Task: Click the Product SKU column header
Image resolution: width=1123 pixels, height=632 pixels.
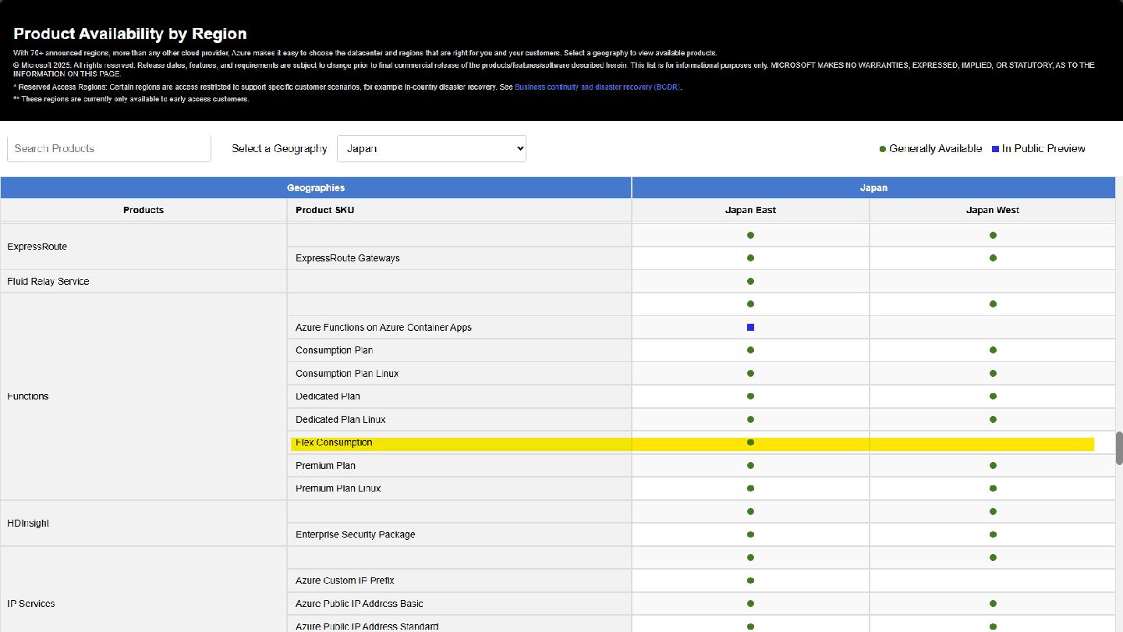Action: (x=459, y=210)
